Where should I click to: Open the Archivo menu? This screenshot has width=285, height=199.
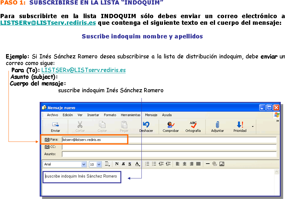pos(52,115)
